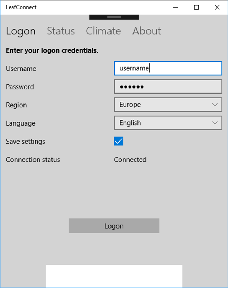Click the Language dropdown chevron arrow
This screenshot has width=228, height=288.
point(215,123)
